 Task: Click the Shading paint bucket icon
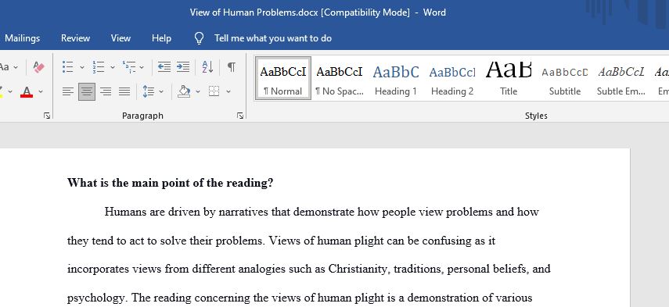pos(184,91)
